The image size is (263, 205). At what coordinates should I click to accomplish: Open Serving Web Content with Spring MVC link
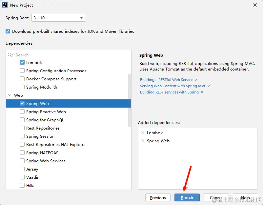click(x=173, y=86)
